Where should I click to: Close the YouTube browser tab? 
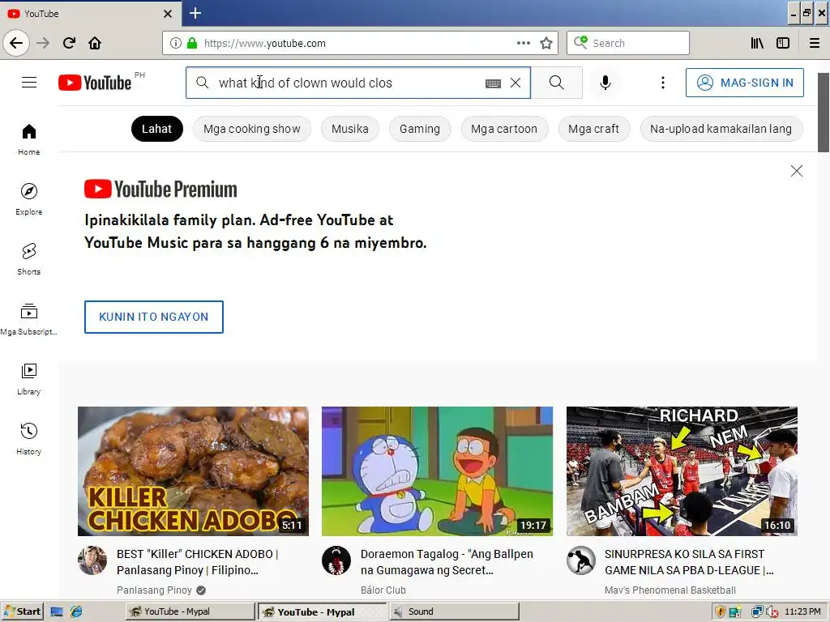point(168,14)
